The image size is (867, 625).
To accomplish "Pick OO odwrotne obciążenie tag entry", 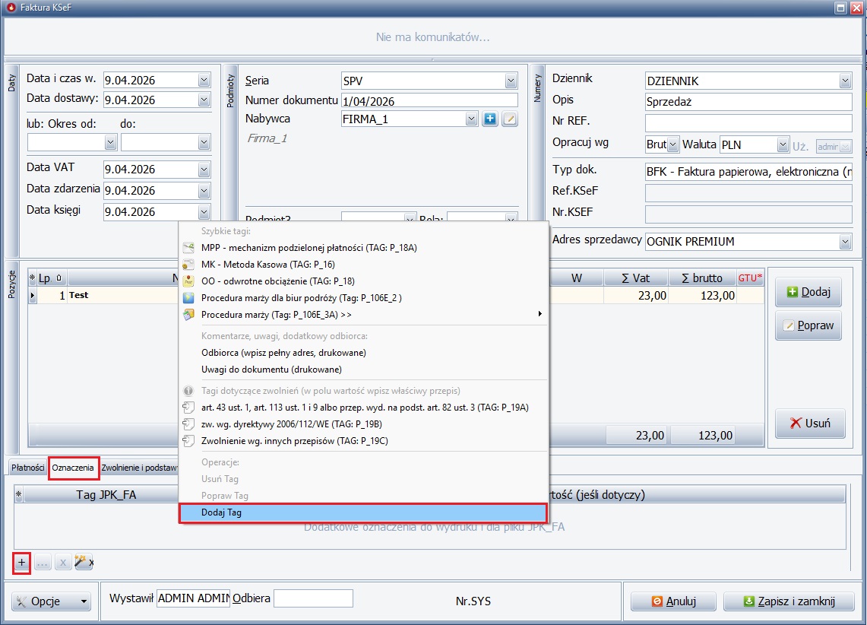I will (277, 281).
